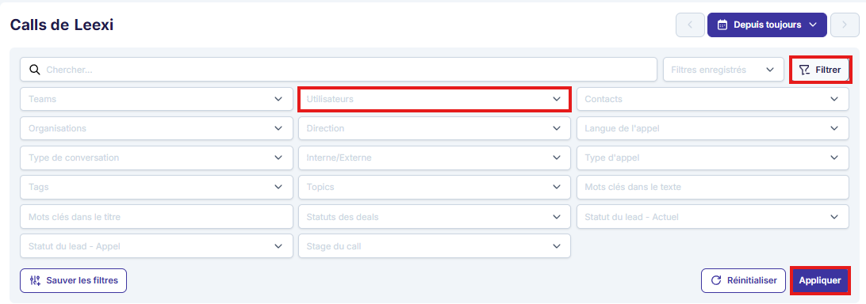Open the Statut du lead - Appel dropdown

click(157, 246)
